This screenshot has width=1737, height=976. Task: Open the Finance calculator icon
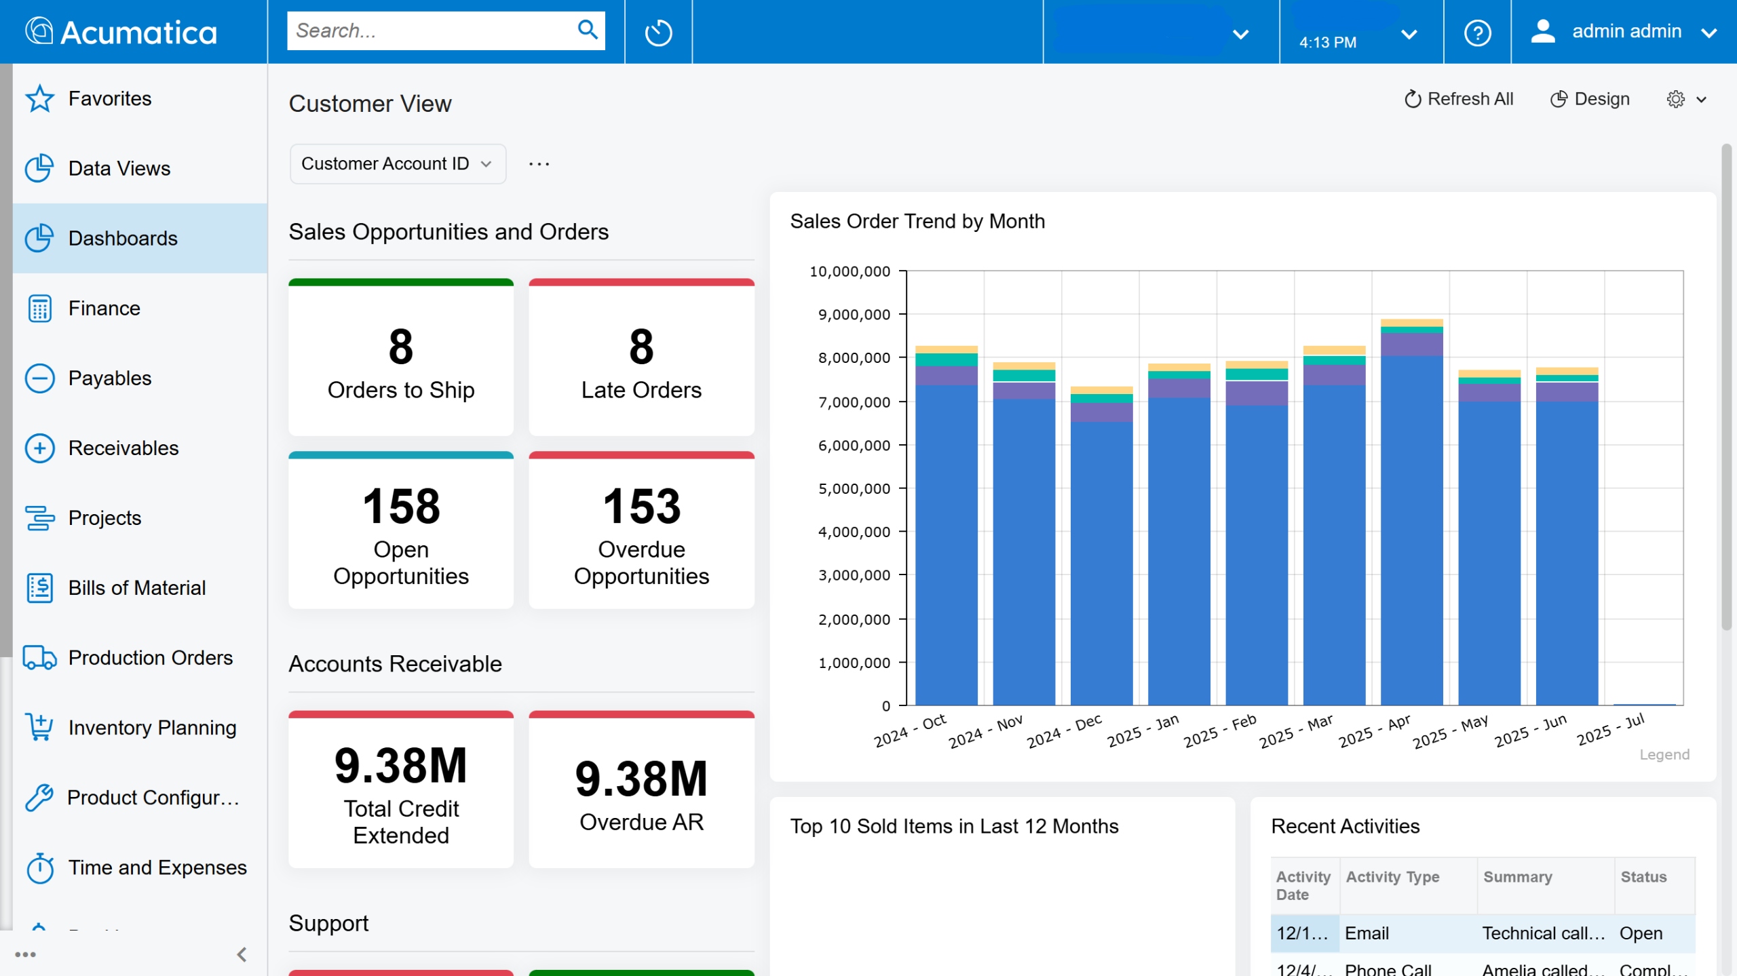39,309
